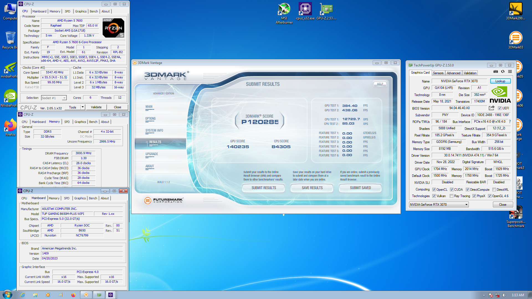Open the GPU selection dropdown
The width and height of the screenshot is (532, 299).
click(439, 205)
